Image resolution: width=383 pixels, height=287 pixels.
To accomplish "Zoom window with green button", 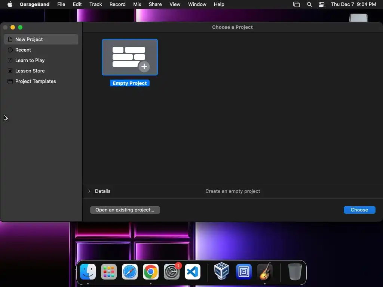I will pos(20,27).
